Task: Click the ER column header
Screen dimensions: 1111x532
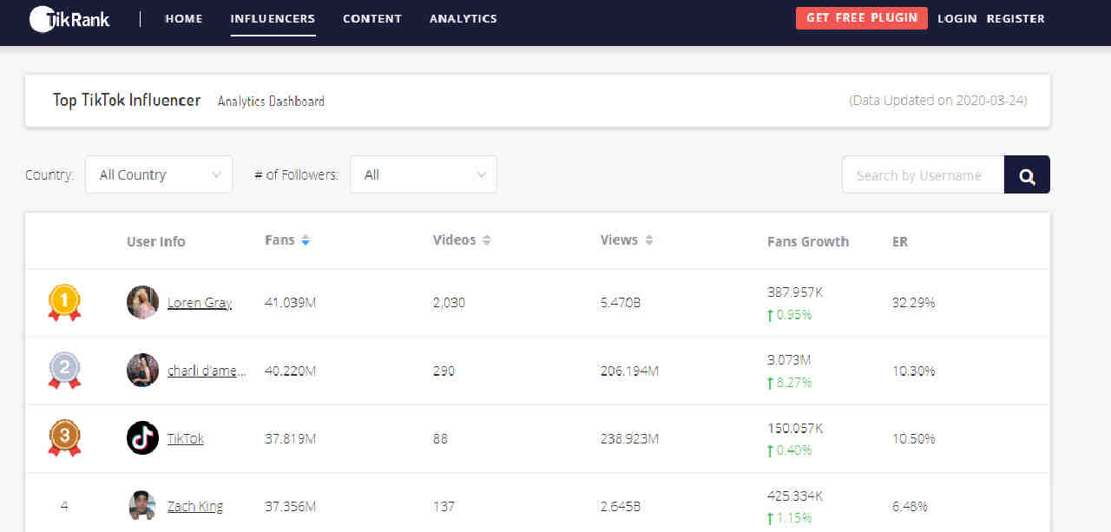Action: (x=900, y=241)
